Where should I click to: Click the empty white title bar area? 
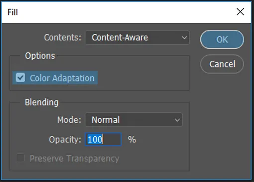coord(126,12)
